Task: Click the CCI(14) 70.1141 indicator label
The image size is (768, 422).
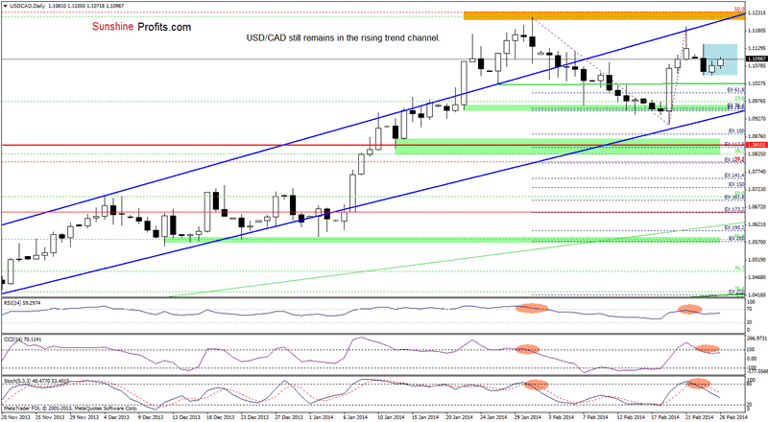Action: point(22,339)
